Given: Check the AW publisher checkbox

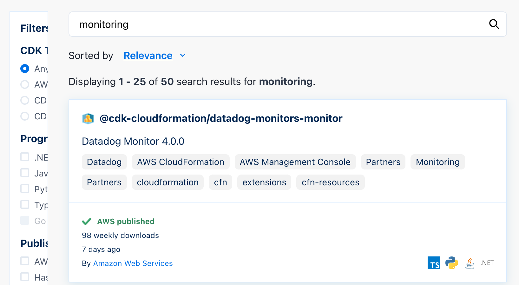Looking at the screenshot, I should pos(25,261).
